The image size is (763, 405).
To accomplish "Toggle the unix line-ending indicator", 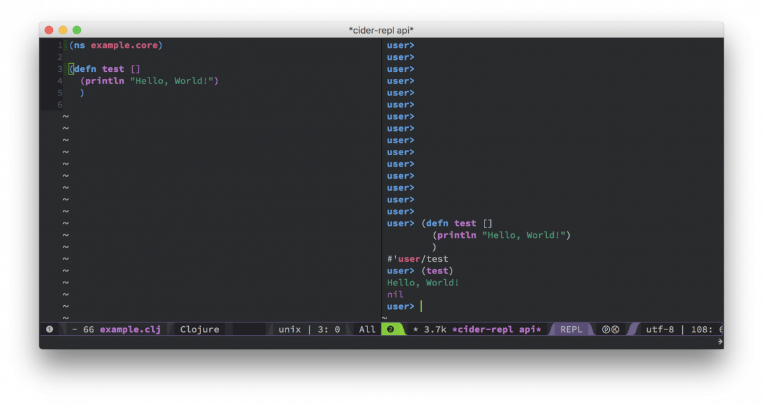I will coord(289,329).
